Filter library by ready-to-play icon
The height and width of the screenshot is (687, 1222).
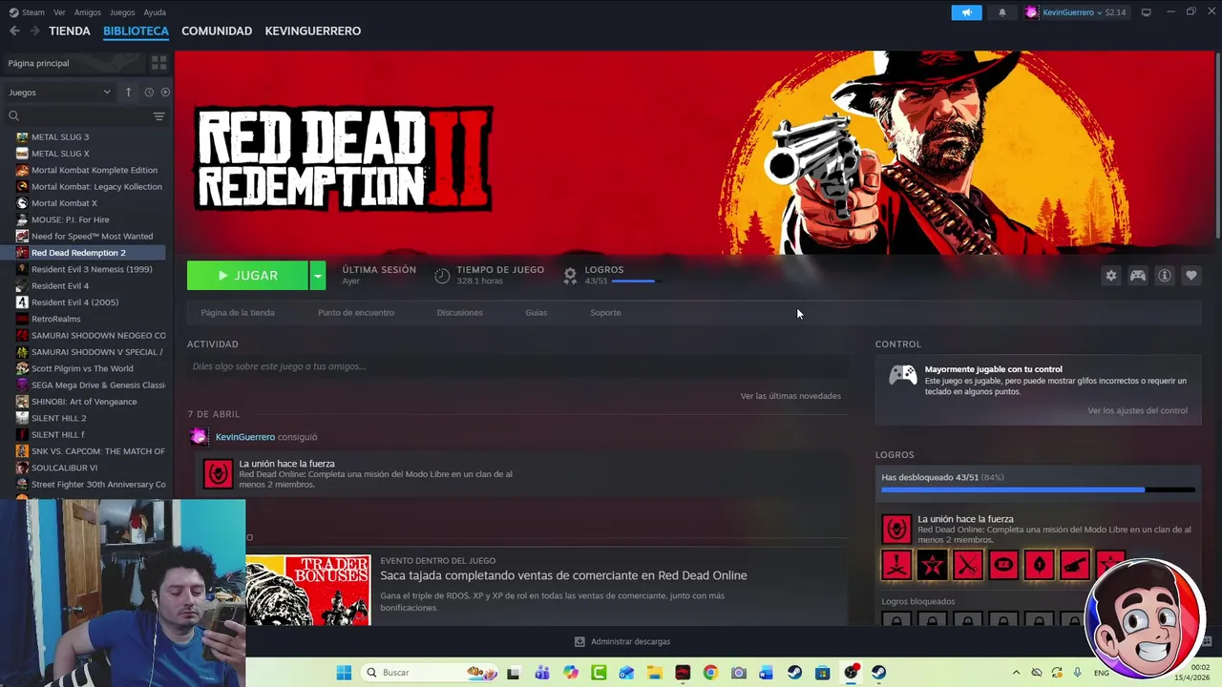pyautogui.click(x=165, y=93)
